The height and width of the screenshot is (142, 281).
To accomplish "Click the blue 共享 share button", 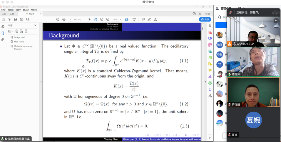I will coord(205,19).
